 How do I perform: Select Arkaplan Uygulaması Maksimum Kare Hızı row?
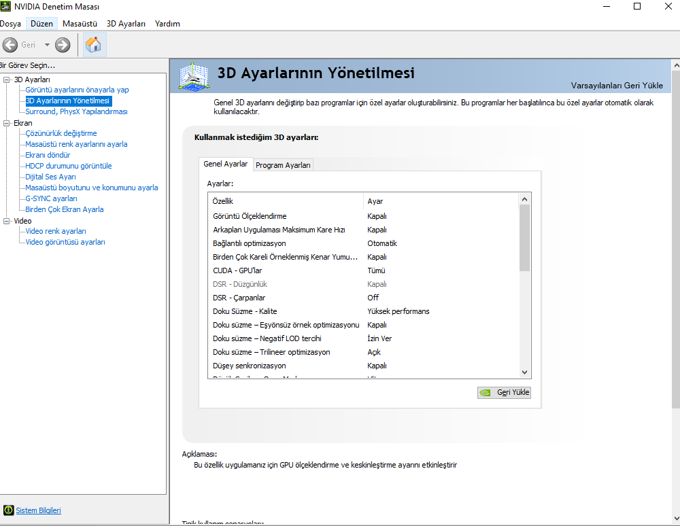point(363,230)
